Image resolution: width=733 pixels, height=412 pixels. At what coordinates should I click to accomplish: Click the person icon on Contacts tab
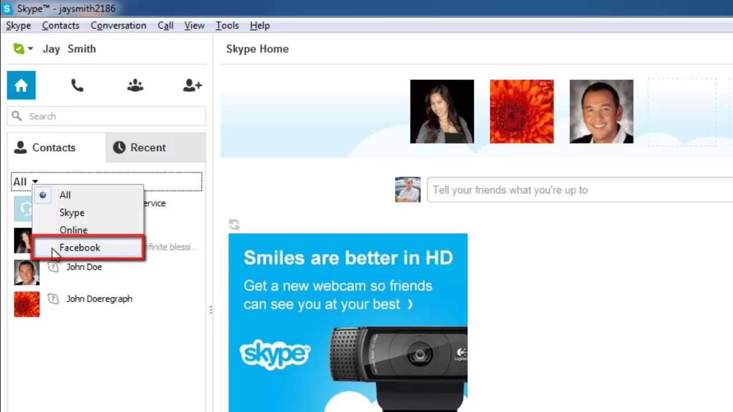[21, 148]
